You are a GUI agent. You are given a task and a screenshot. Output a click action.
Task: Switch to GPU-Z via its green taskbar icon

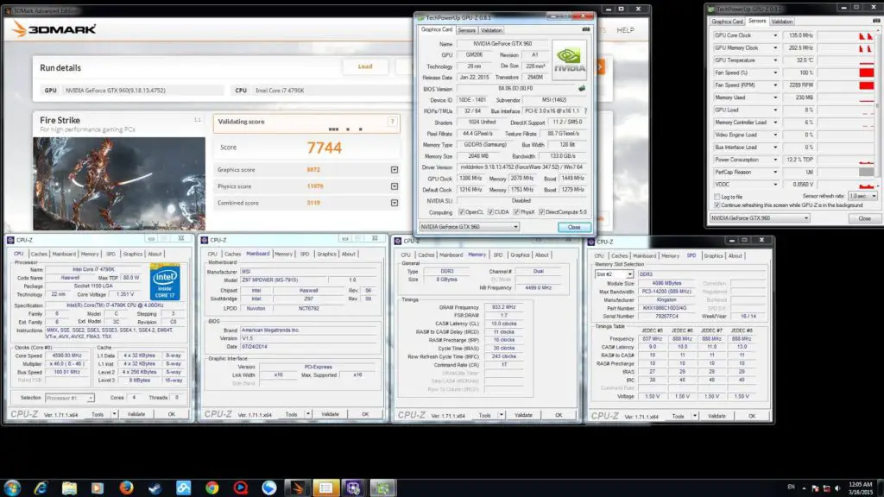pos(382,488)
